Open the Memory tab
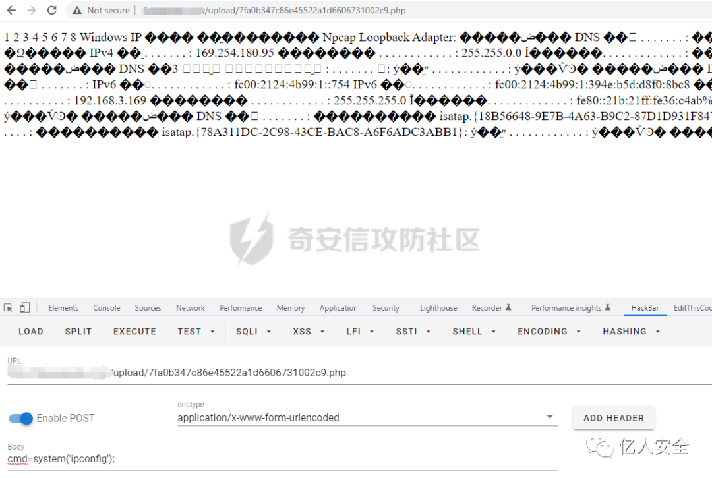The image size is (712, 478). 291,307
